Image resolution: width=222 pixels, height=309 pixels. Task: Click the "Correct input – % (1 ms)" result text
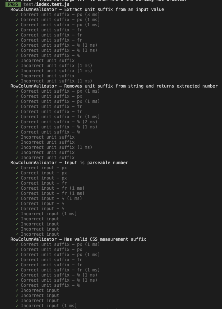pos(51,198)
